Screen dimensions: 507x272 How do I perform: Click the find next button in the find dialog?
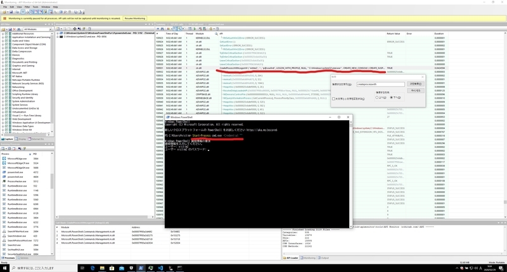pyautogui.click(x=416, y=83)
